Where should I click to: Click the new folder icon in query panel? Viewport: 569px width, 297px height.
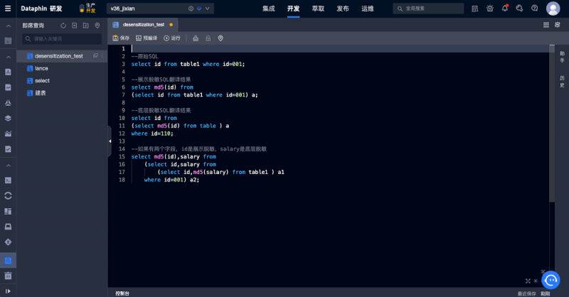pos(86,25)
